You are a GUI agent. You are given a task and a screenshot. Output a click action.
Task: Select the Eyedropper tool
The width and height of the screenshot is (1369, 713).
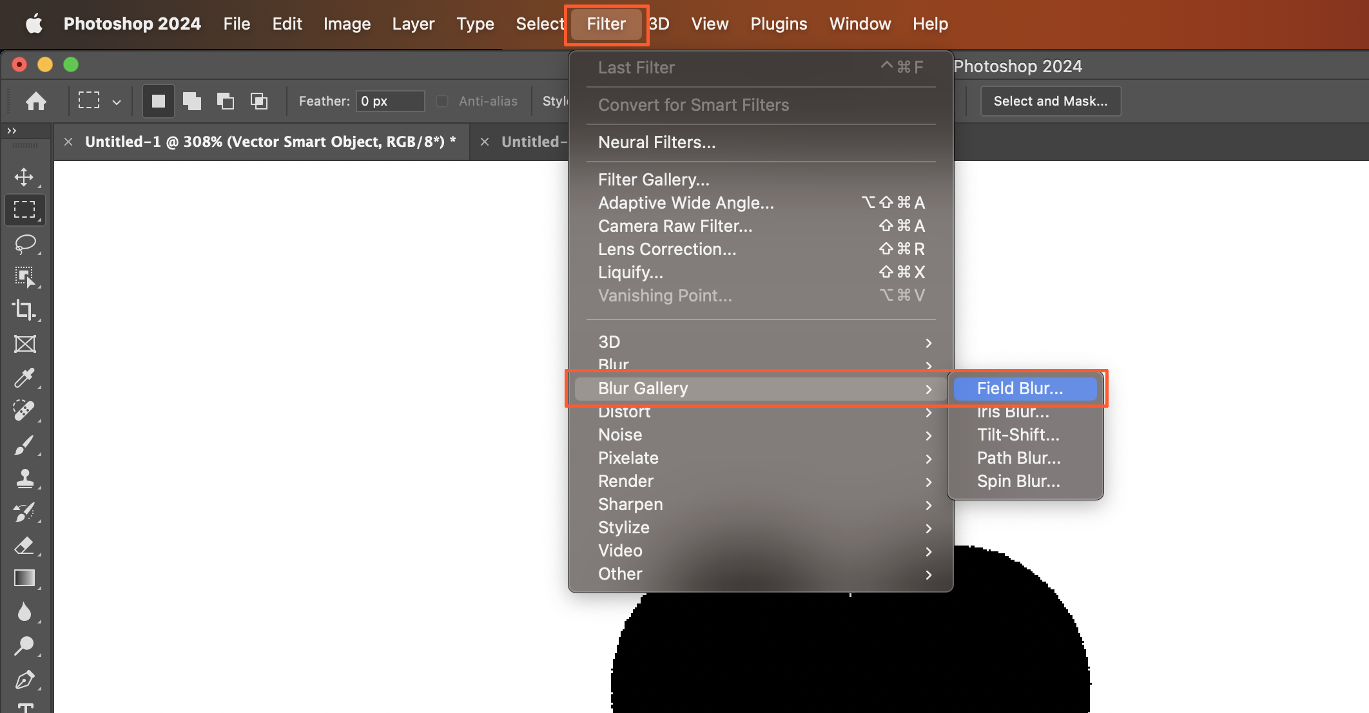[24, 377]
